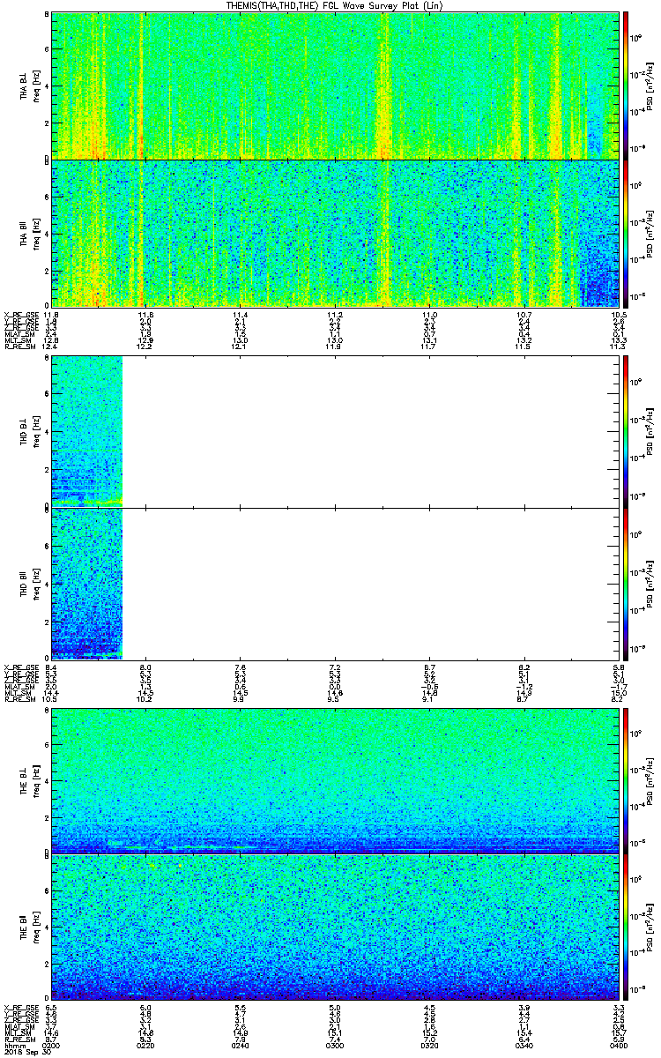Image resolution: width=661 pixels, height=1058 pixels.
Task: Click the THE B∥ freq [Hz] axis label
Action: [x=38, y=928]
